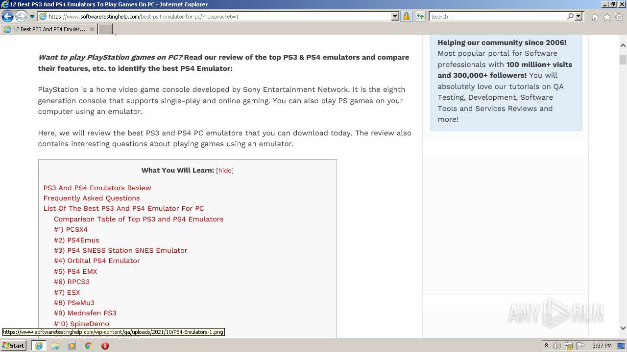Open the #8) PSeMu3 link
This screenshot has height=352, width=627.
74,303
